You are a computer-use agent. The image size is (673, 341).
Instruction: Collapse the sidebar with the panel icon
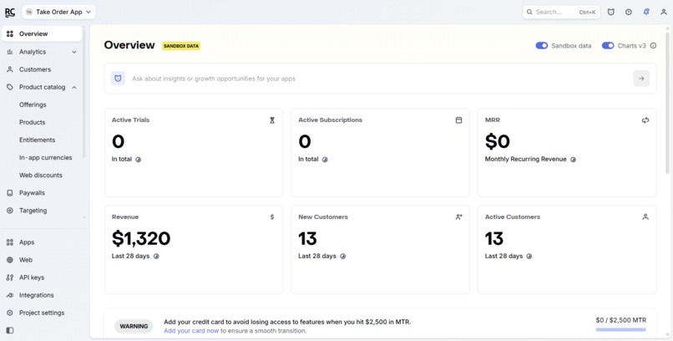(x=10, y=330)
